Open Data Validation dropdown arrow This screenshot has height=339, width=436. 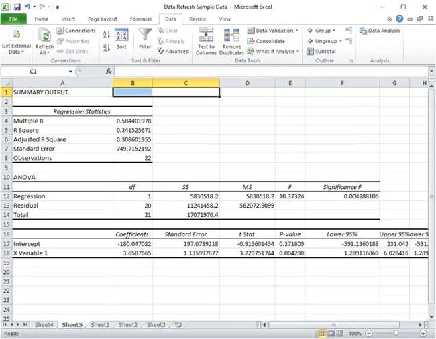pos(297,31)
